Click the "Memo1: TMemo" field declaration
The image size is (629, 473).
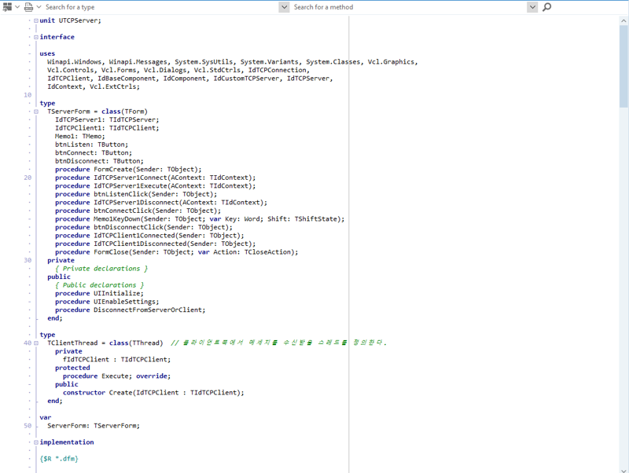(x=80, y=136)
